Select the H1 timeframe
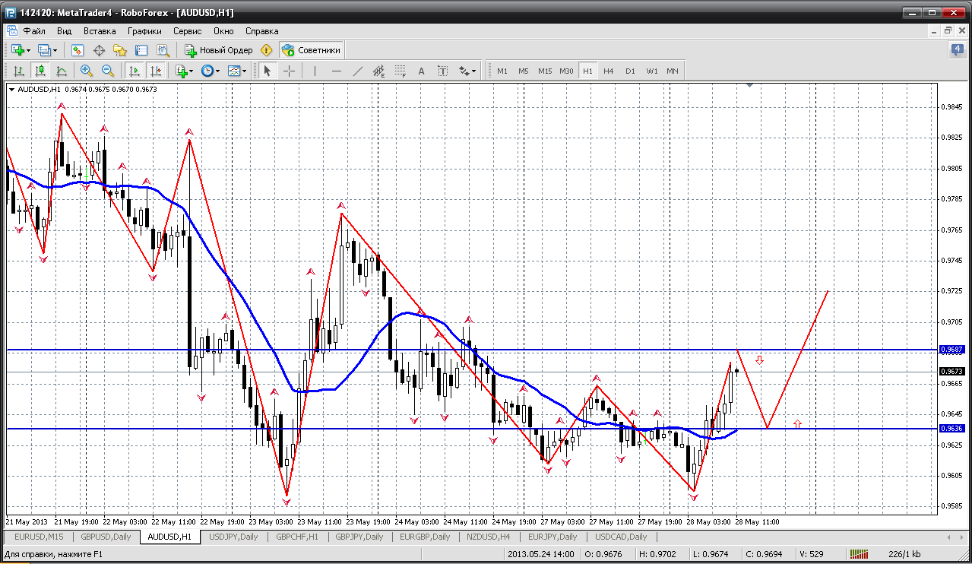Screen dimensions: 972x564 [587, 71]
